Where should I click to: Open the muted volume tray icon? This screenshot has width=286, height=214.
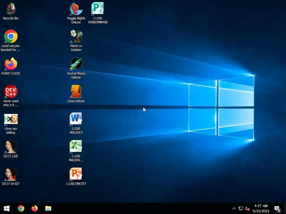click(247, 208)
